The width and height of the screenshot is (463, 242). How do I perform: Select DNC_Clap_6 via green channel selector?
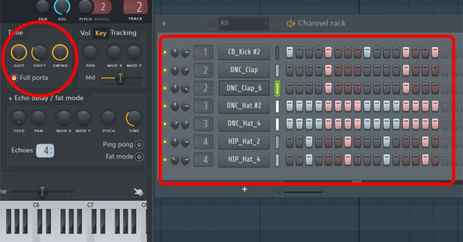tap(277, 88)
